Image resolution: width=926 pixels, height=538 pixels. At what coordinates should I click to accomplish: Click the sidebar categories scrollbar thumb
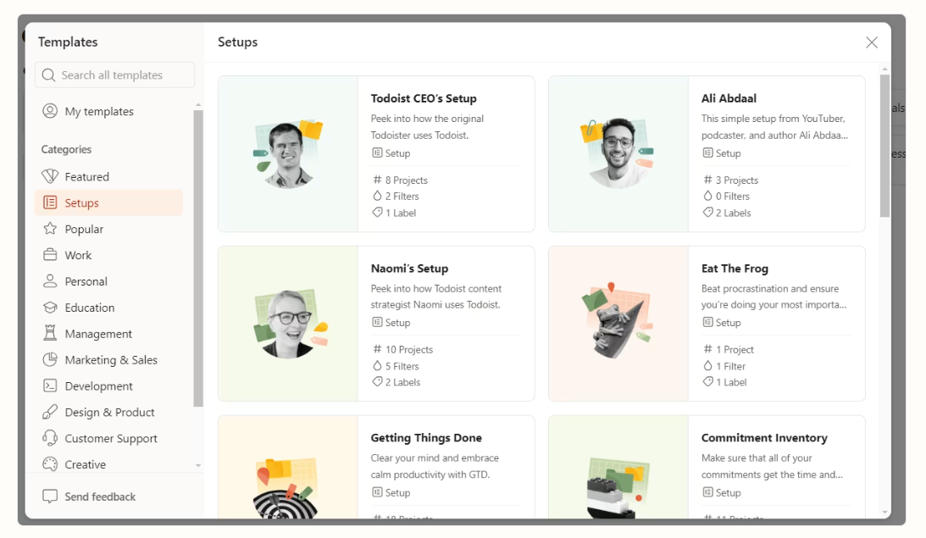(x=198, y=258)
